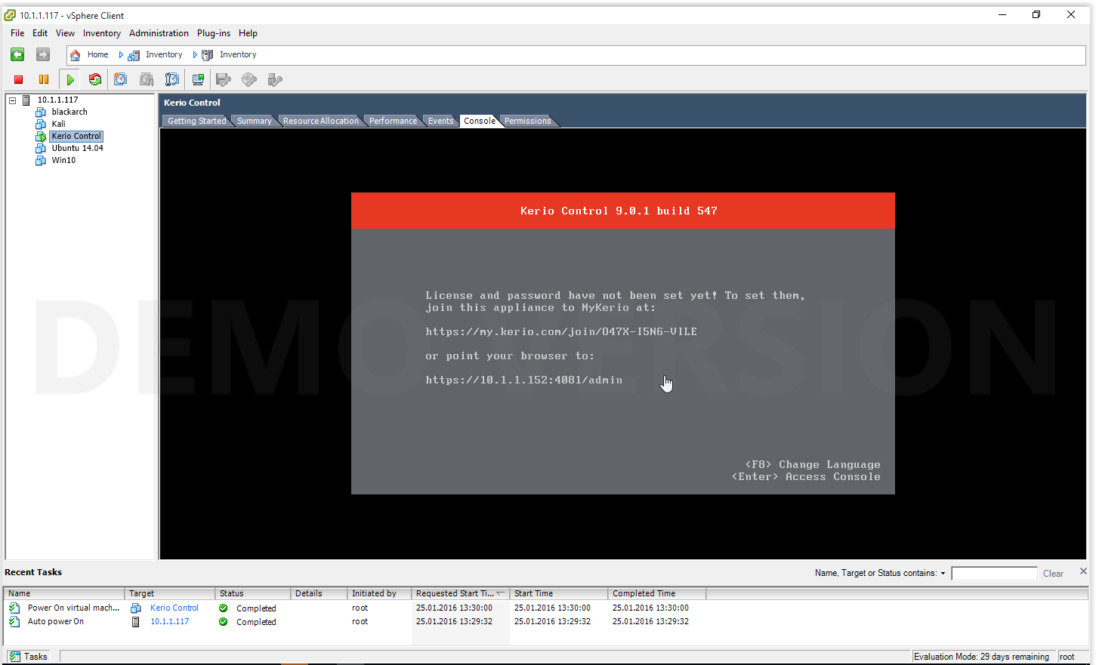The height and width of the screenshot is (665, 1096).
Task: Click the 10.1.1.117 target link
Action: (x=170, y=621)
